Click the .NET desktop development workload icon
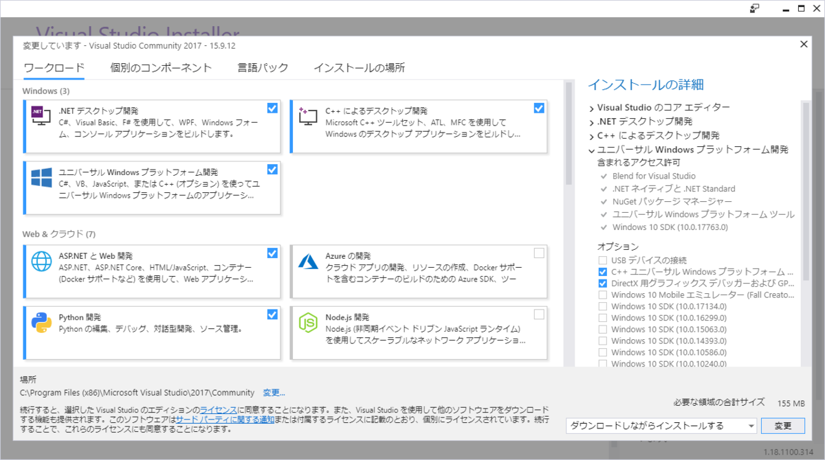The width and height of the screenshot is (825, 460). pyautogui.click(x=41, y=116)
